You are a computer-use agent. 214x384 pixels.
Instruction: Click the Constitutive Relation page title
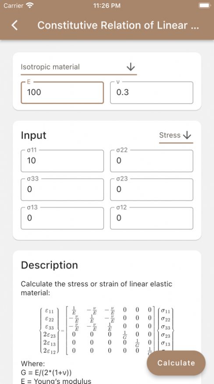[118, 25]
